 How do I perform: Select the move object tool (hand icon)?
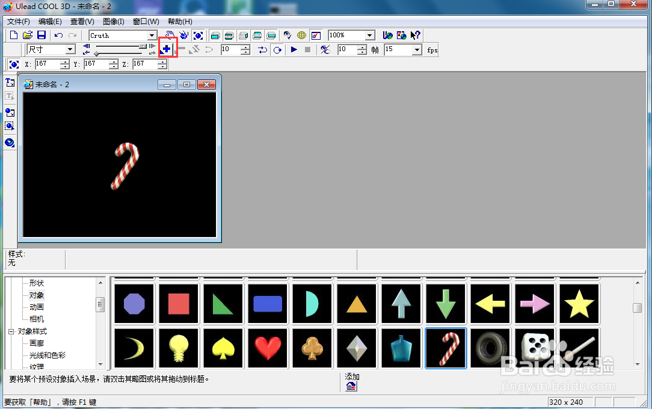(x=170, y=35)
